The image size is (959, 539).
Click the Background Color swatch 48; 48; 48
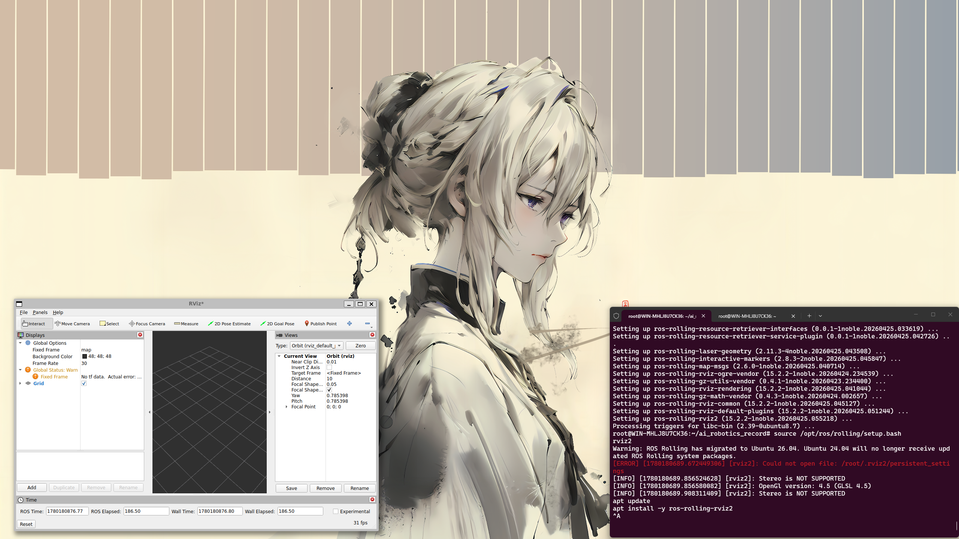tap(85, 356)
